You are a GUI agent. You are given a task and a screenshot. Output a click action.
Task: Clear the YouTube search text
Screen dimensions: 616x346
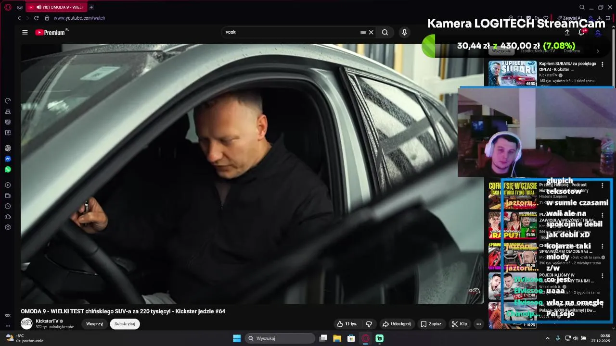[x=371, y=32]
